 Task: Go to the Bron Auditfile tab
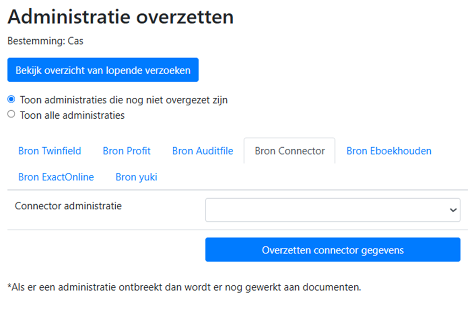tap(202, 151)
